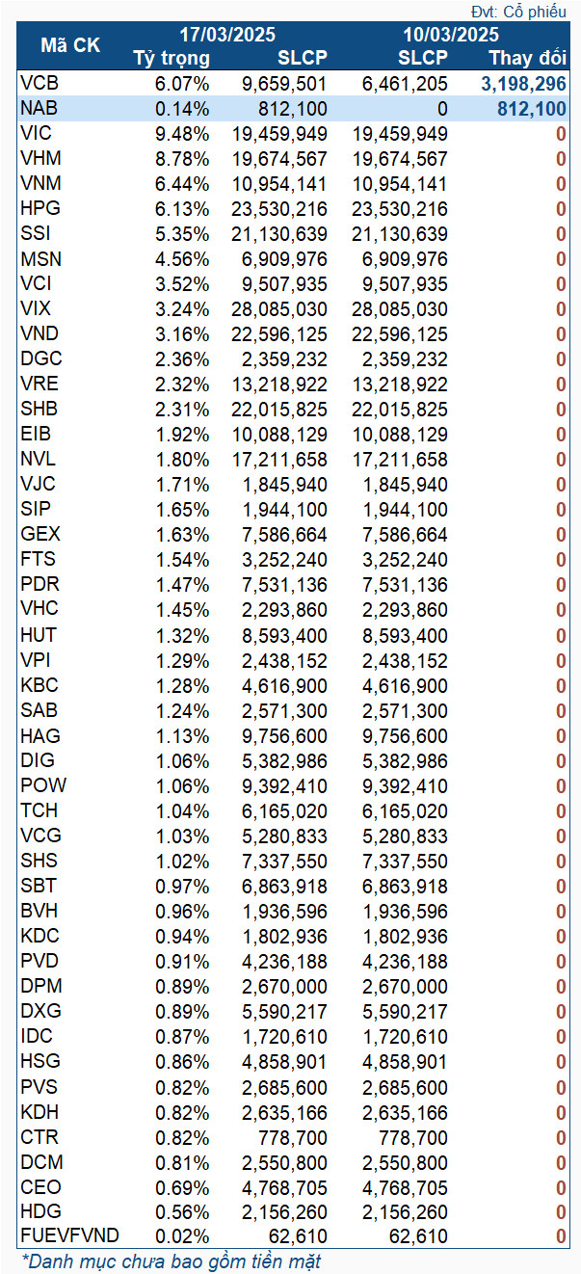This screenshot has height=1274, width=581.
Task: Click the Tỷ trọng column header
Action: tap(171, 57)
